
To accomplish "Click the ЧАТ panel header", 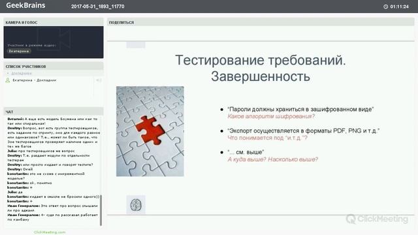I will pyautogui.click(x=54, y=112).
